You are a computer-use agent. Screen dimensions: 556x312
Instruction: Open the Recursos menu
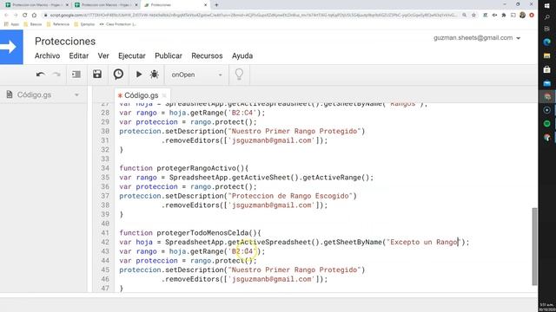207,55
